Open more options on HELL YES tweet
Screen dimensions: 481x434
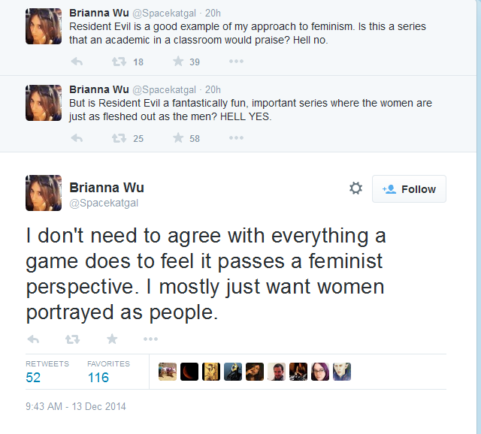[236, 138]
